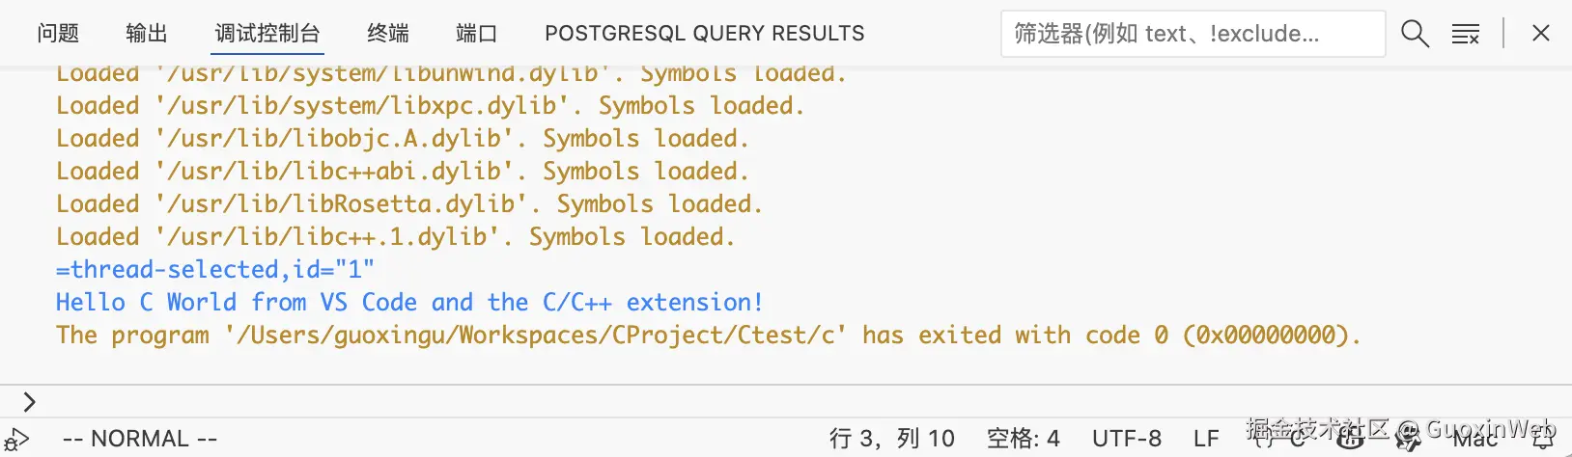Focus the 筛选器 filter input field
Screen dimensions: 1572x457
point(1193,34)
